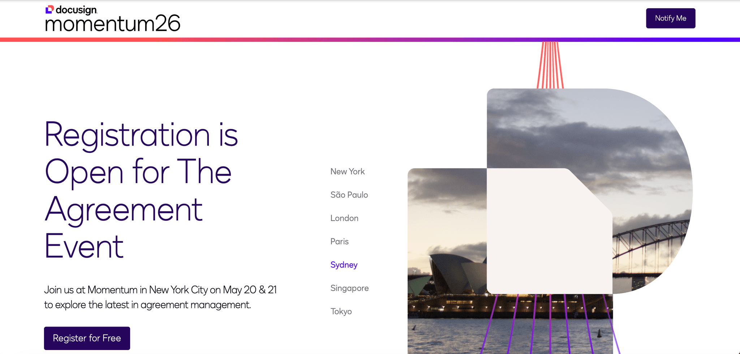The width and height of the screenshot is (740, 354).
Task: Choose London from the city list
Action: click(x=344, y=218)
